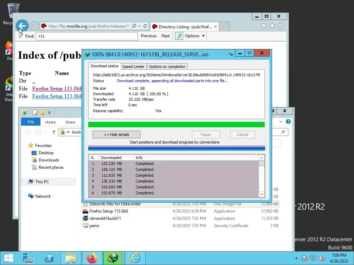Open the Home ribbon tab in Explorer
This screenshot has width=354, height=265.
pos(50,122)
